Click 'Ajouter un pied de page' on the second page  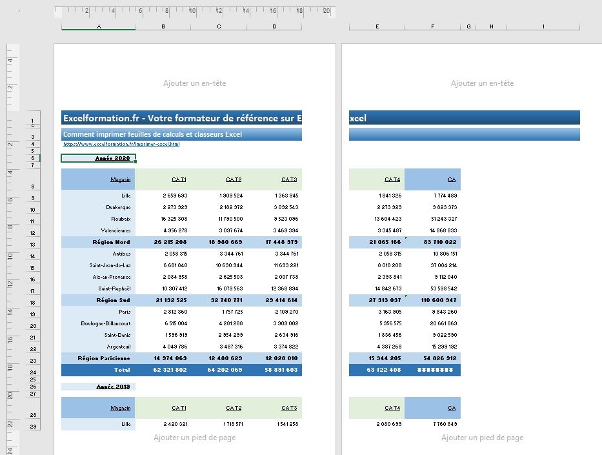pos(482,438)
